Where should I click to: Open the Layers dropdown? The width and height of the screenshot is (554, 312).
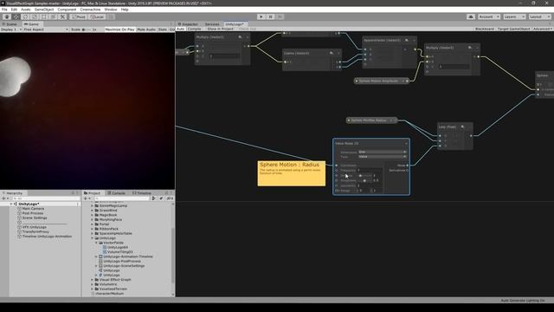pos(514,16)
